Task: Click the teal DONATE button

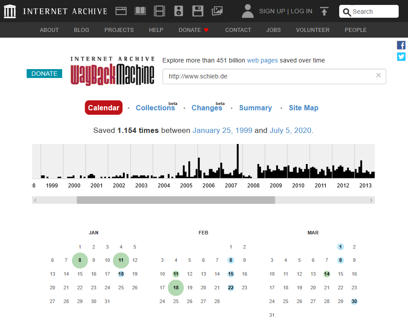Action: tap(44, 74)
